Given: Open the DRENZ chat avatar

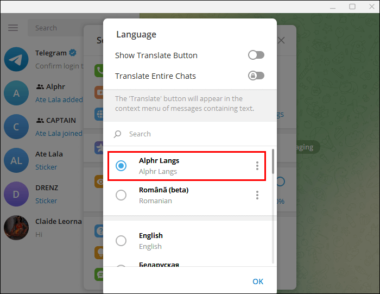Looking at the screenshot, I should 16,194.
